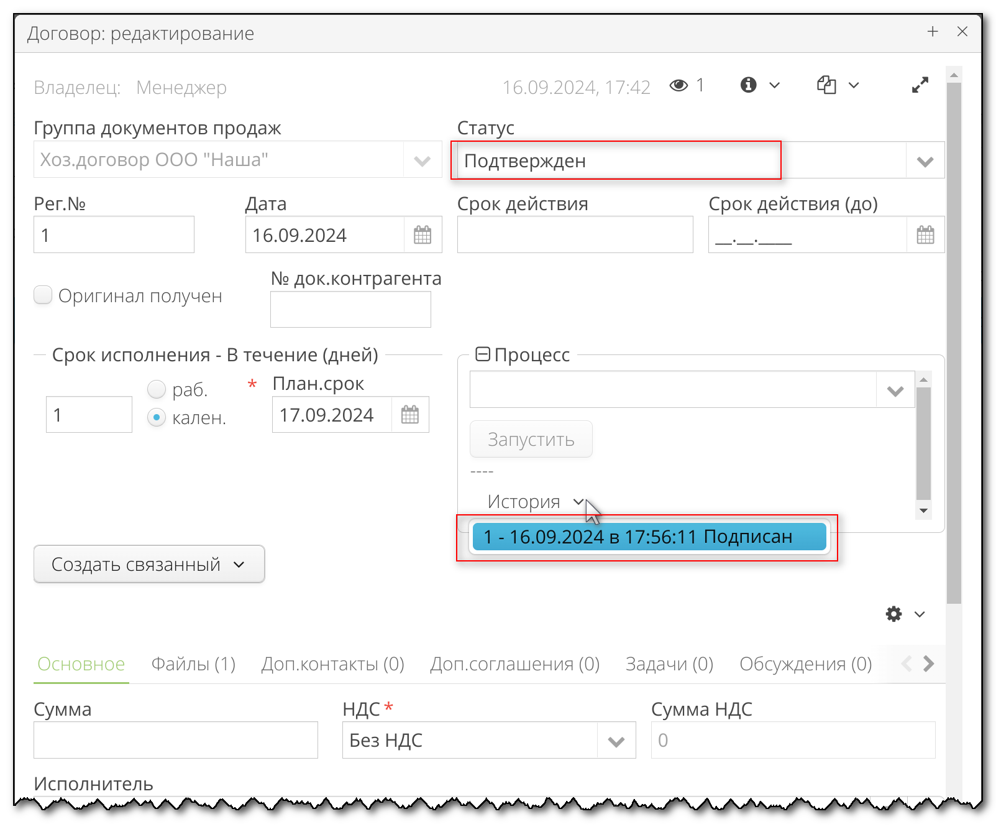Click the eye view counter icon

[679, 85]
